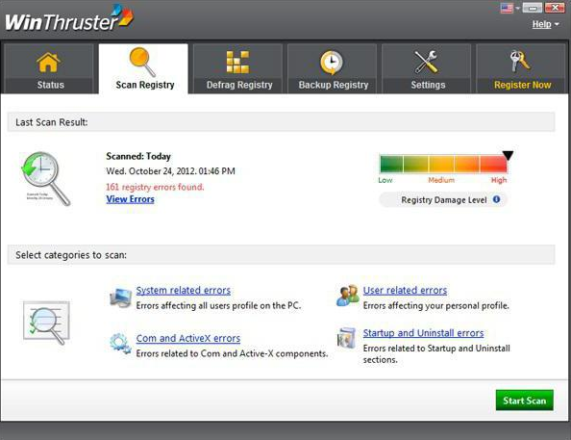This screenshot has width=571, height=440.
Task: Click the info icon beside Registry Damage Level
Action: (x=496, y=199)
